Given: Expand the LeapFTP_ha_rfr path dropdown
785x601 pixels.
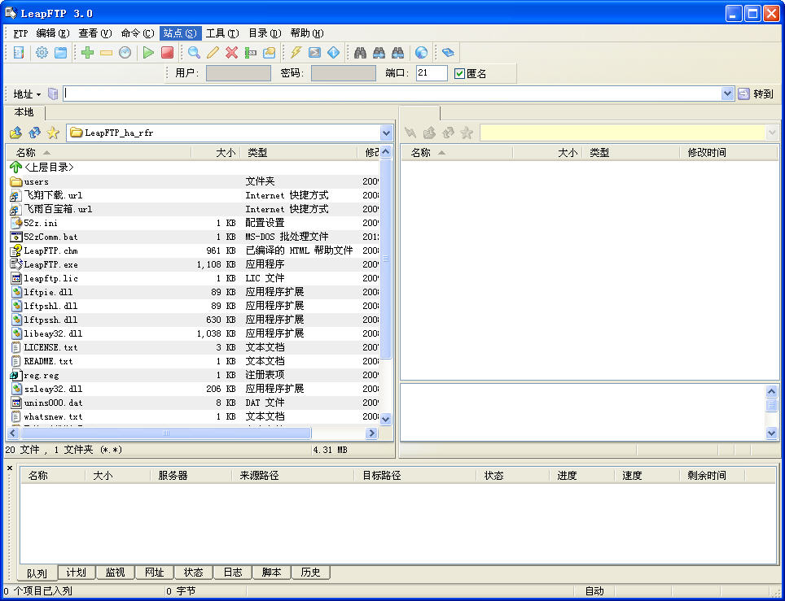Looking at the screenshot, I should [386, 132].
